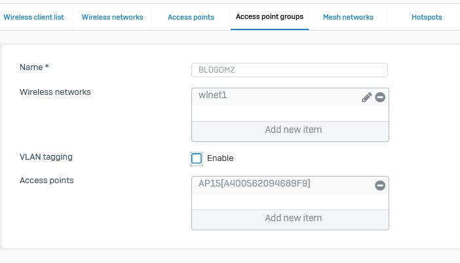Remove AP15 access point using minus icon
The image size is (460, 263).
click(380, 185)
